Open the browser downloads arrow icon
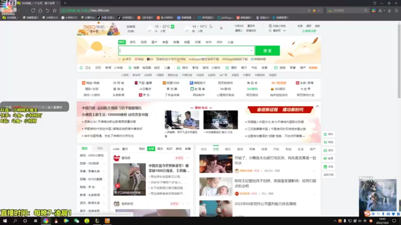The width and height of the screenshot is (401, 225). tap(389, 10)
